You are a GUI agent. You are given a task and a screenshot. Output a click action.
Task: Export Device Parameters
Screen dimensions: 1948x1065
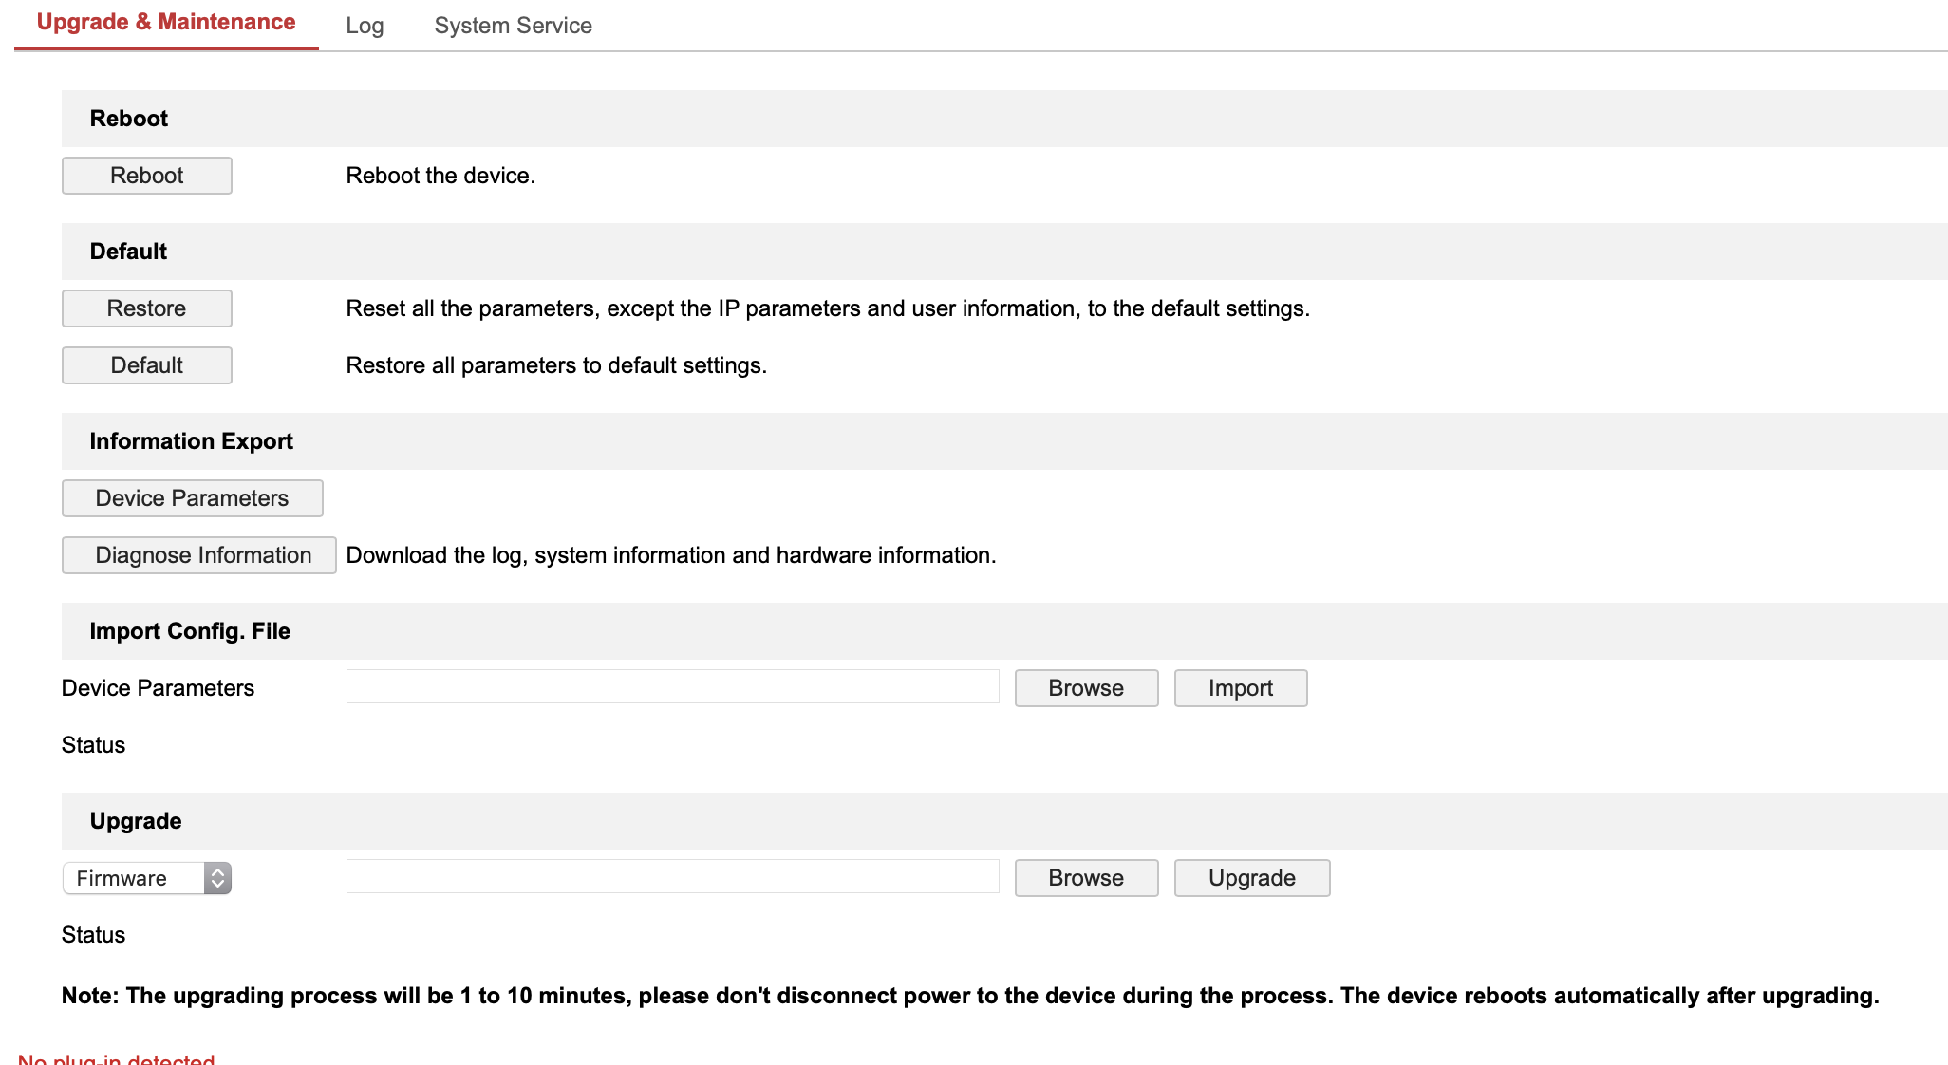[x=192, y=498]
